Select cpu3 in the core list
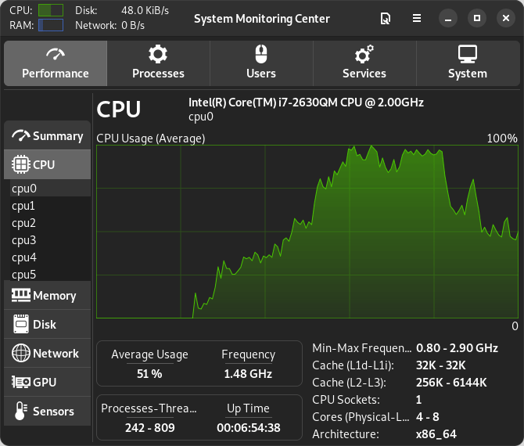524x446 pixels. (24, 240)
